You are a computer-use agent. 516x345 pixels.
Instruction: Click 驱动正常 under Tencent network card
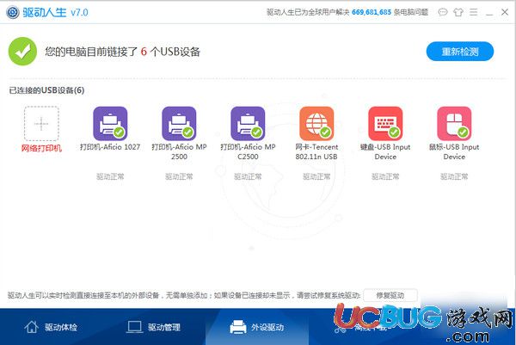[x=316, y=176]
